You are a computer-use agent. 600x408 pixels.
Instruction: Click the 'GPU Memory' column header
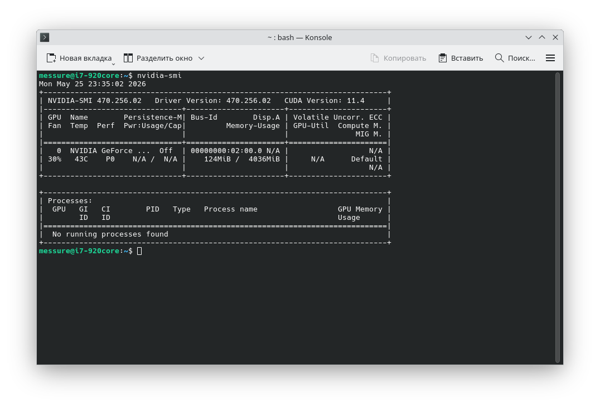(x=360, y=209)
